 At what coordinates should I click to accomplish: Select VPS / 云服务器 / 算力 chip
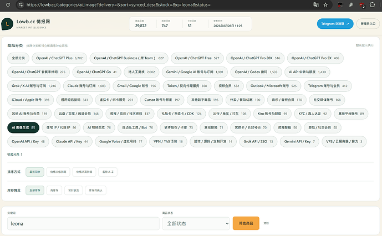point(344,141)
